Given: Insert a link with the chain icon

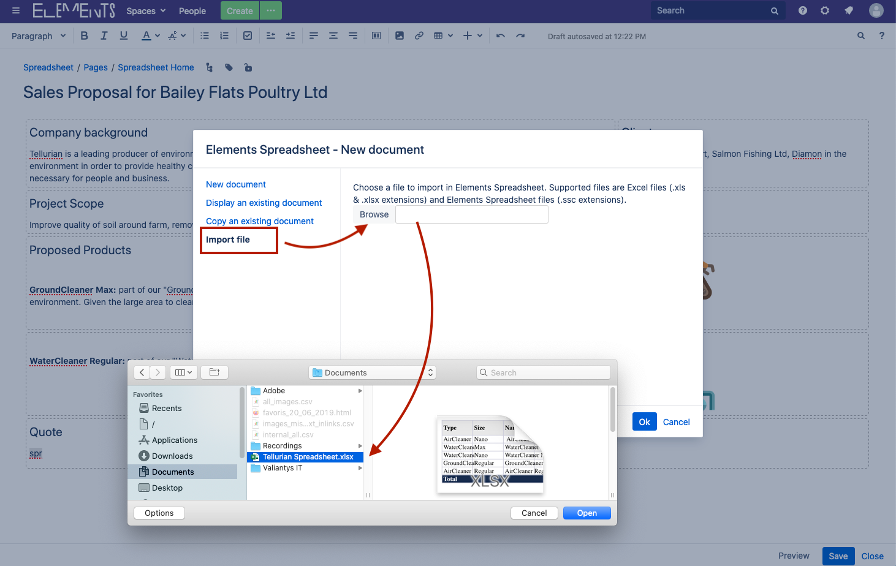Looking at the screenshot, I should point(419,36).
